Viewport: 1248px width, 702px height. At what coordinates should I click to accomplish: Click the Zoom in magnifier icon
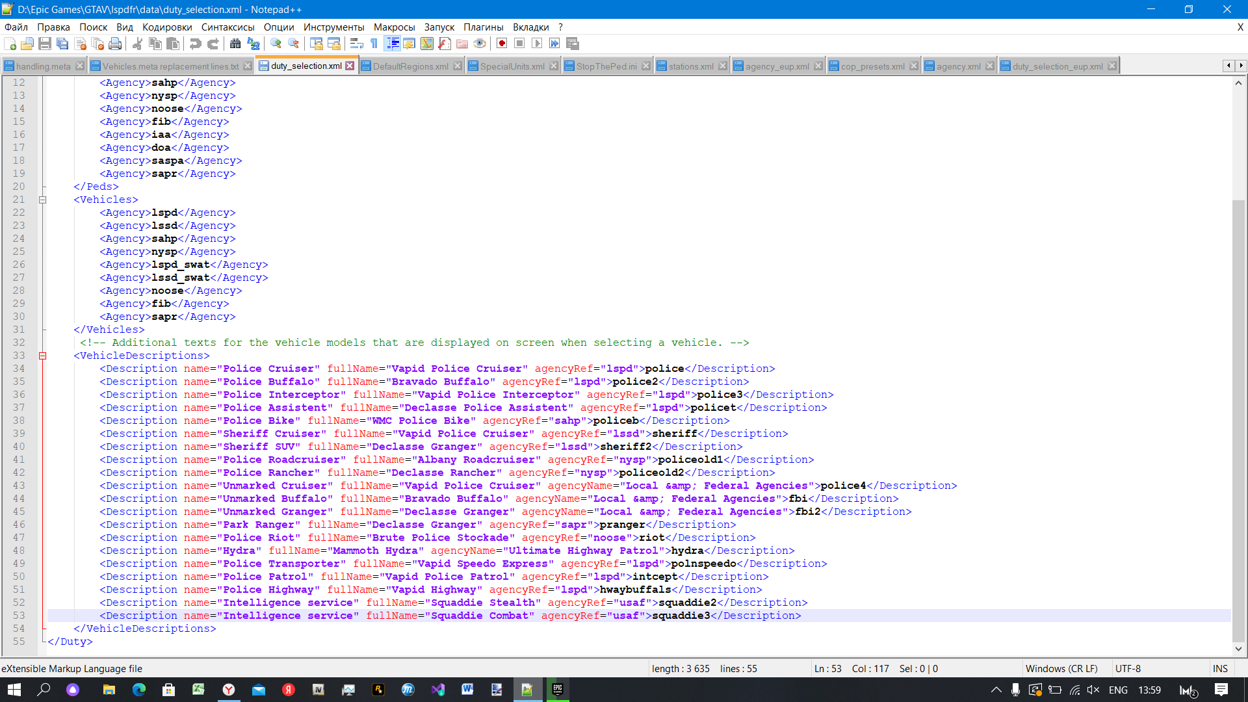276,44
